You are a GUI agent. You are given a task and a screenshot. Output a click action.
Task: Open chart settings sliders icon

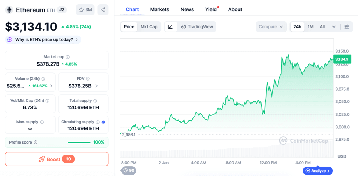[346, 27]
